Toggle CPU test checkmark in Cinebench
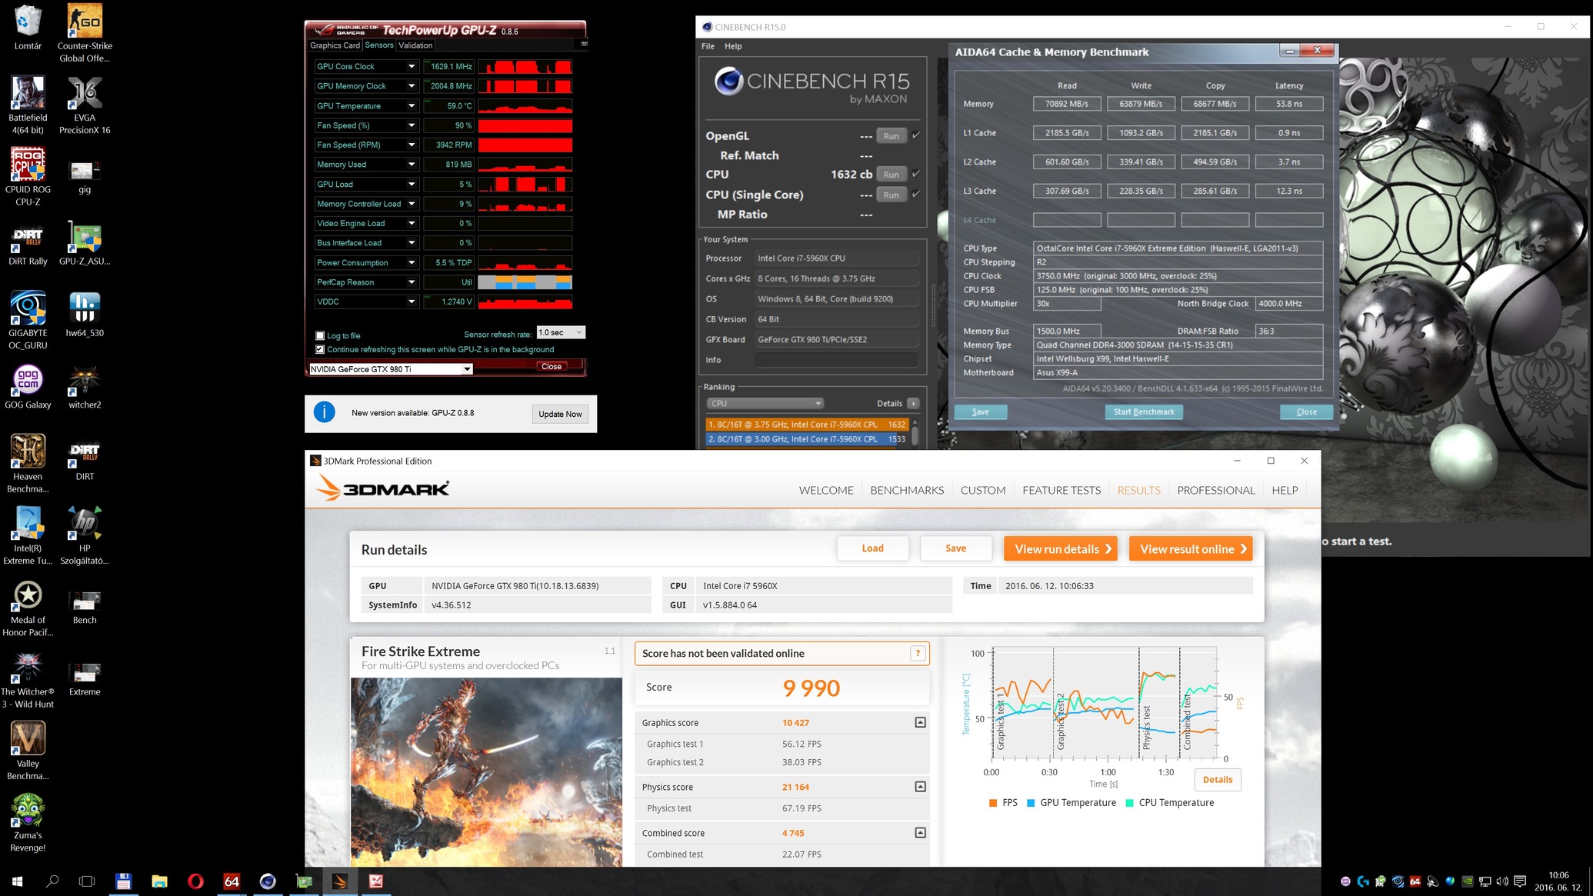 pyautogui.click(x=916, y=174)
